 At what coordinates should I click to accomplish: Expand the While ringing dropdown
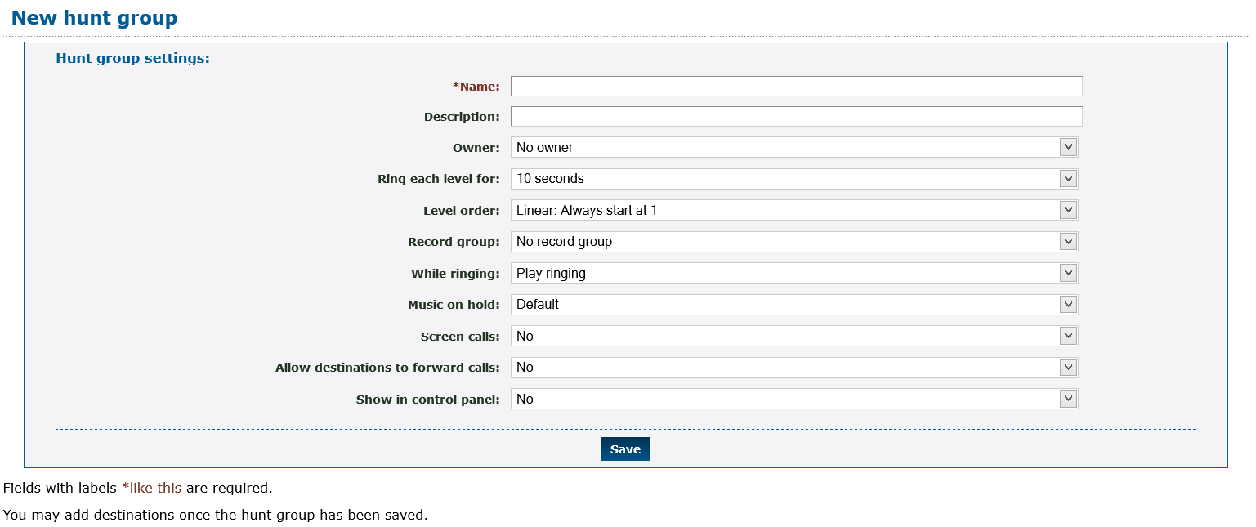tap(793, 274)
